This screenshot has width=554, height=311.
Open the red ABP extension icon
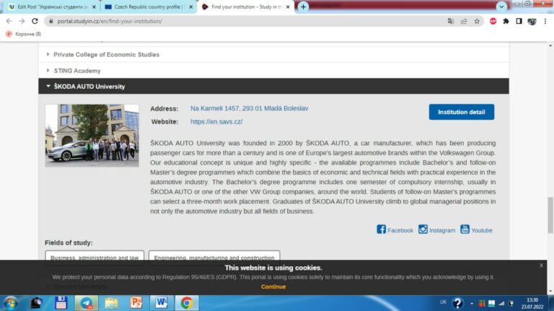[493, 21]
